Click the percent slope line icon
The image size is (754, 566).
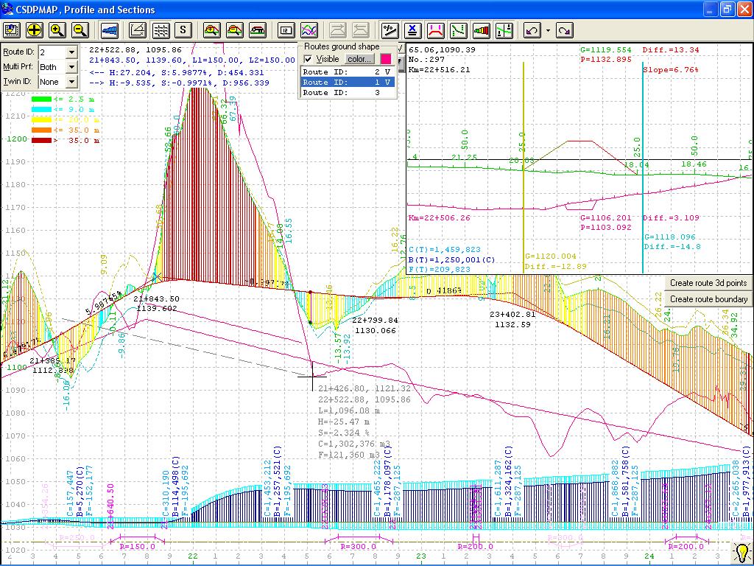390,30
